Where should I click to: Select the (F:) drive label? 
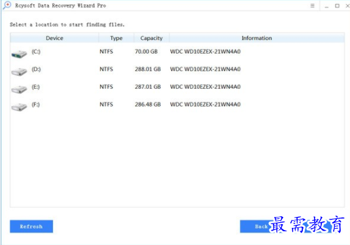[36, 105]
